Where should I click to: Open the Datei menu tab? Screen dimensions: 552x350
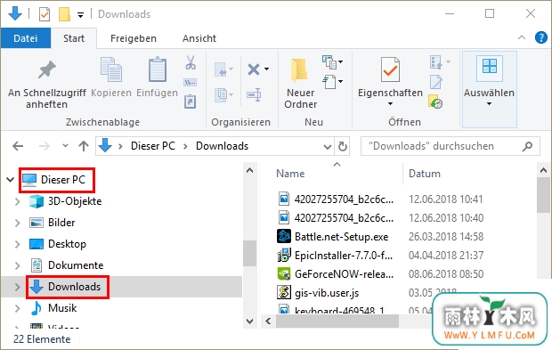[x=25, y=38]
